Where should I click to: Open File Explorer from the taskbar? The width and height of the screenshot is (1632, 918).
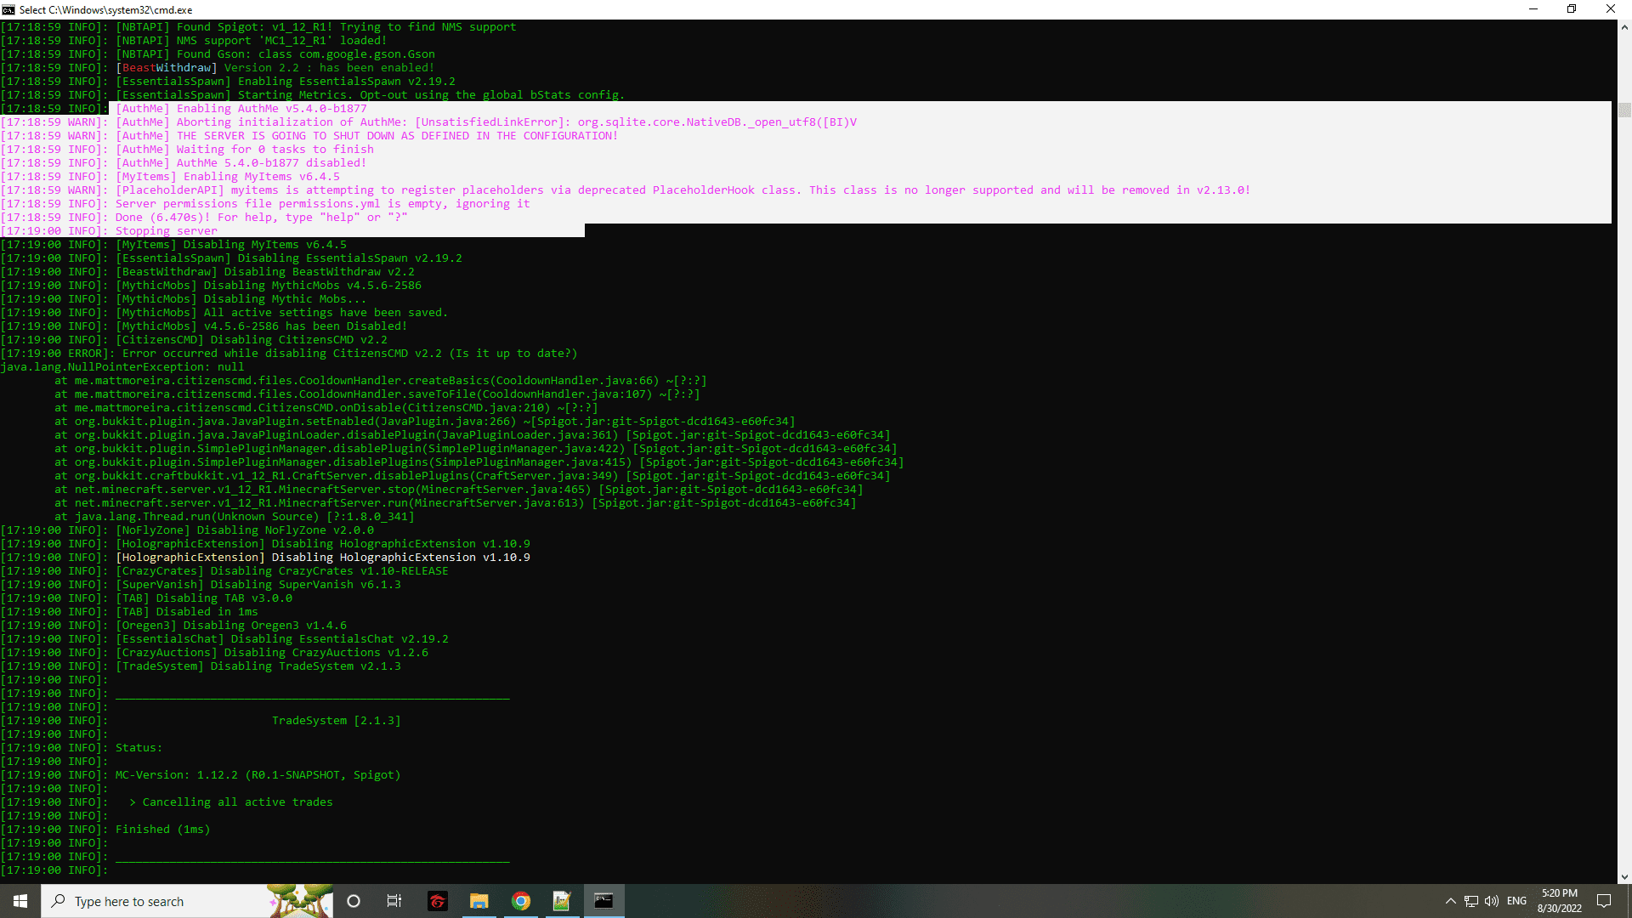pos(479,901)
